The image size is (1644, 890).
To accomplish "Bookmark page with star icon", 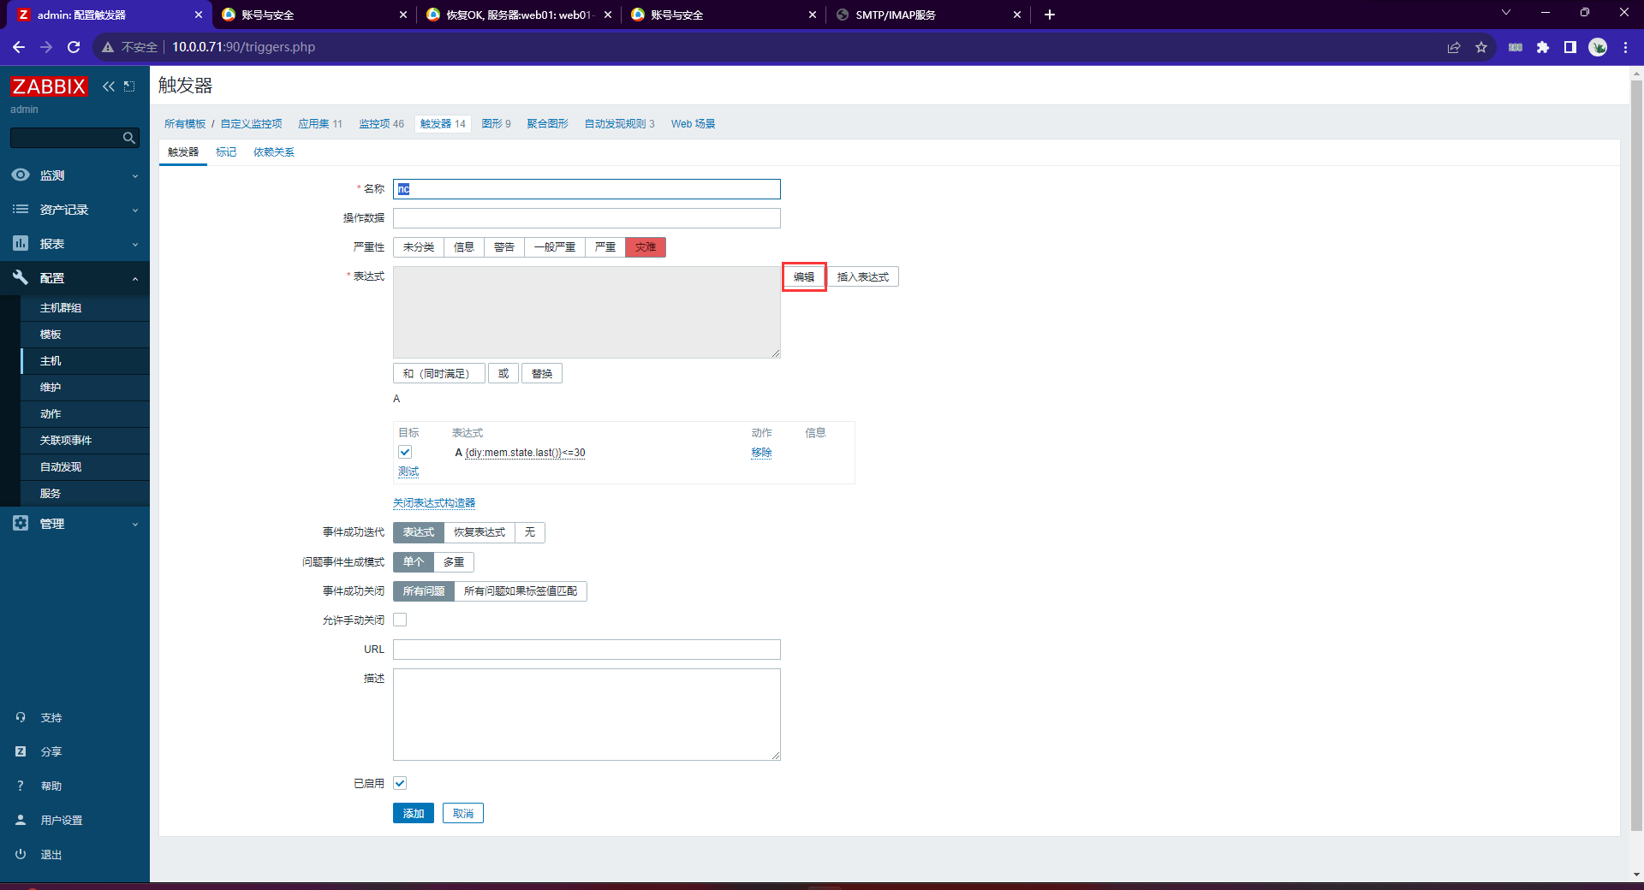I will tap(1481, 47).
